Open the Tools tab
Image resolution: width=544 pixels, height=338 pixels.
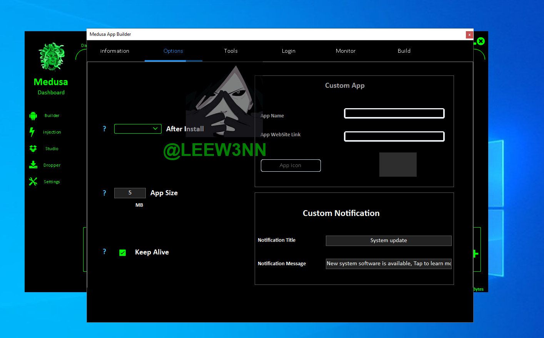click(231, 51)
